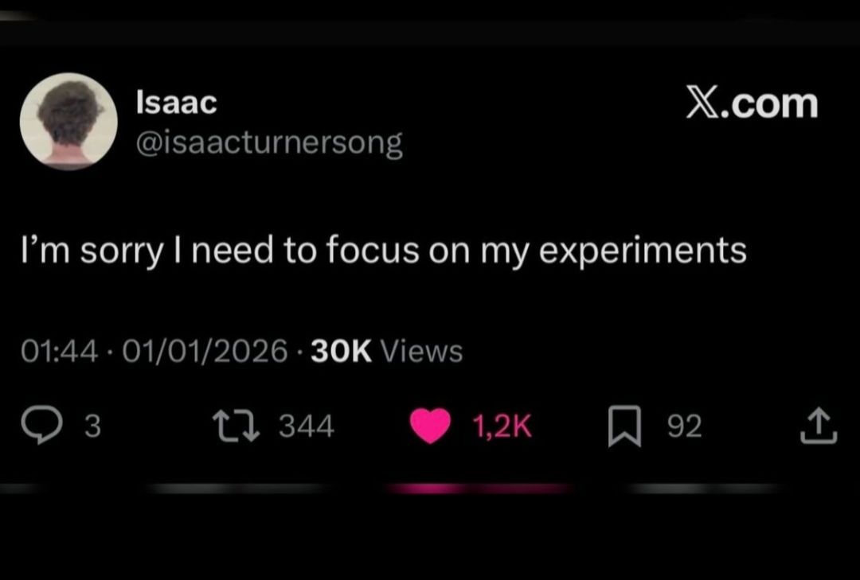Click the bookmark count 92
This screenshot has width=860, height=580.
[684, 428]
